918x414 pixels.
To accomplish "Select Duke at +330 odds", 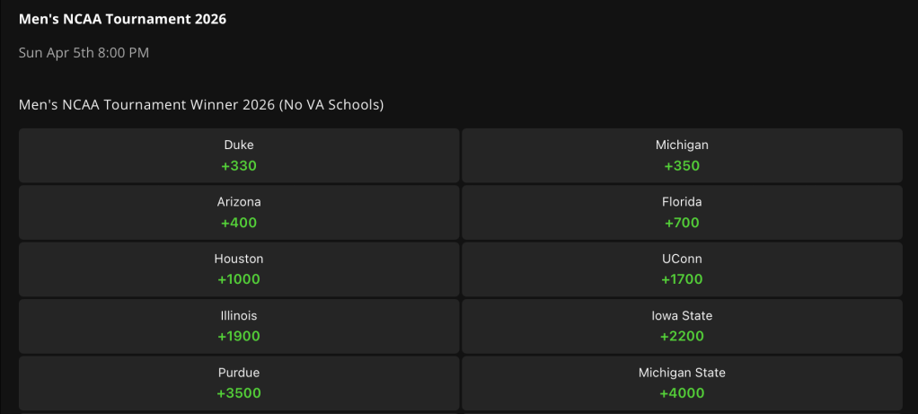I will [239, 155].
